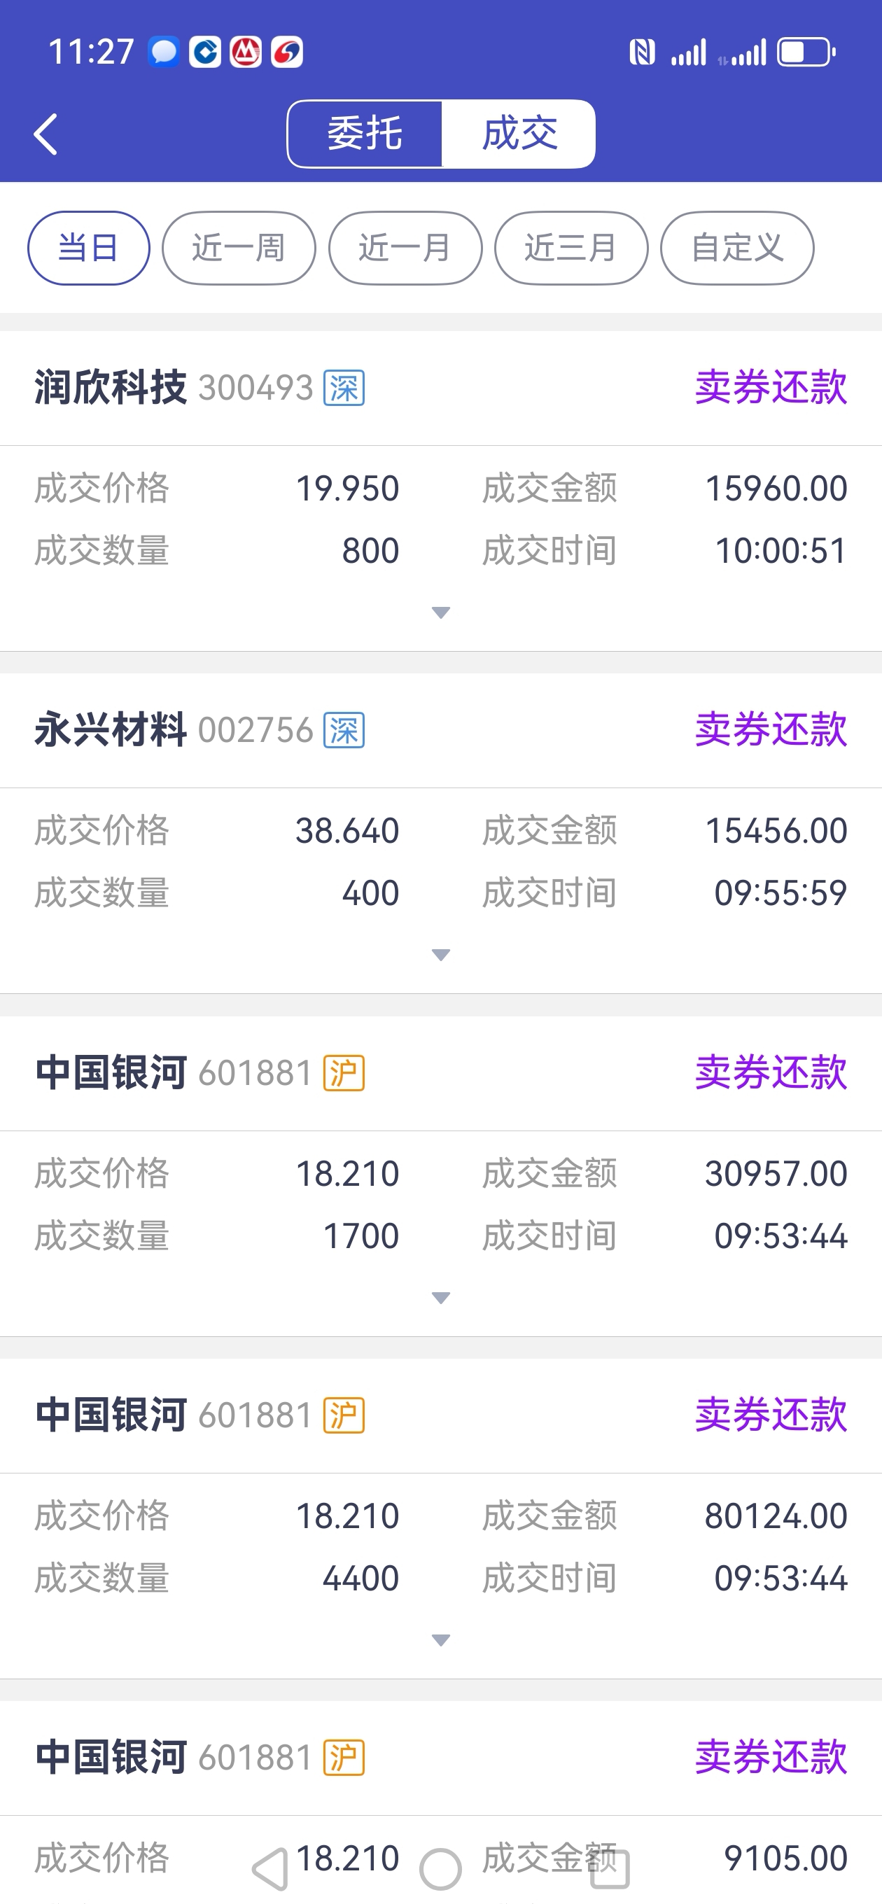The width and height of the screenshot is (882, 1904).
Task: Select the 近一月 date filter
Action: [x=405, y=248]
